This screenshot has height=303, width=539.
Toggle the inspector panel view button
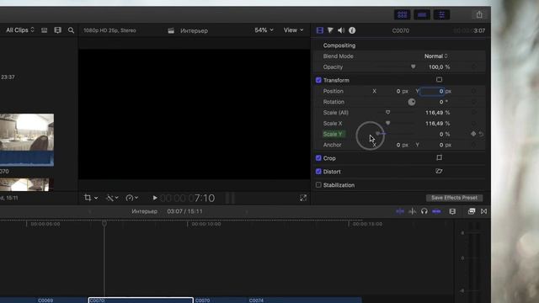click(x=441, y=15)
